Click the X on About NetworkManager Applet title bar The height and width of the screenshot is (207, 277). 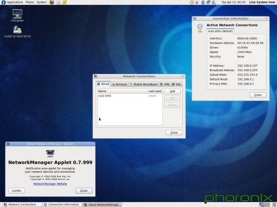93,144
